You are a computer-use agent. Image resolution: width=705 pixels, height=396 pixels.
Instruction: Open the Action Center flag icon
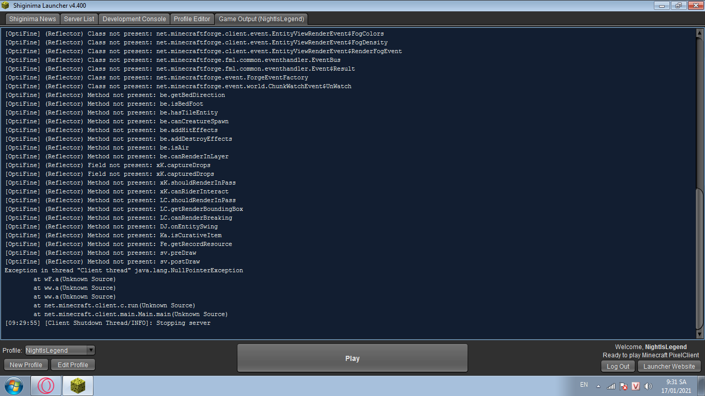click(623, 386)
